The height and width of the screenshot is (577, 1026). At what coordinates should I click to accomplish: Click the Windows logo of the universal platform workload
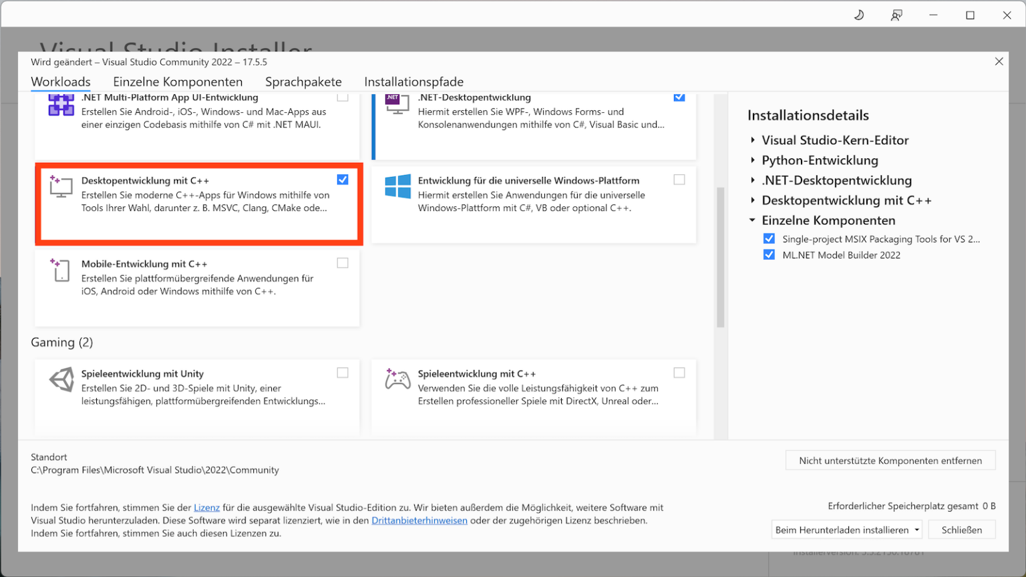[398, 186]
